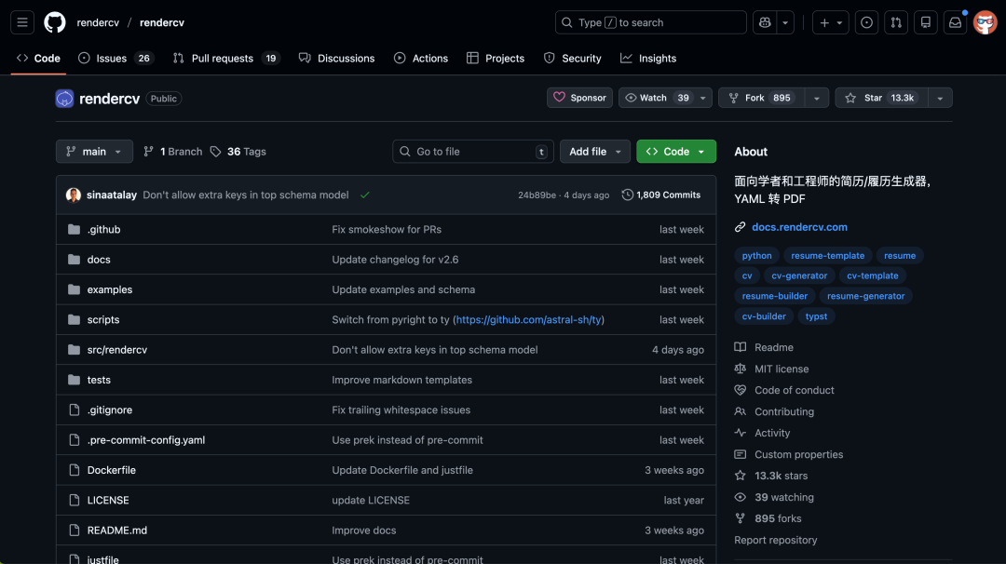Open the notifications inbox icon
Screen dimensions: 1006x564
point(956,22)
